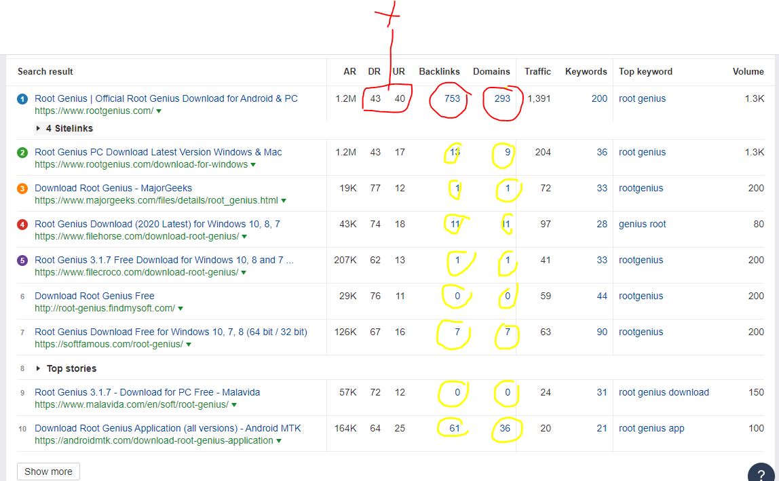
Task: Select top keyword 'root genius download'
Action: click(x=664, y=392)
